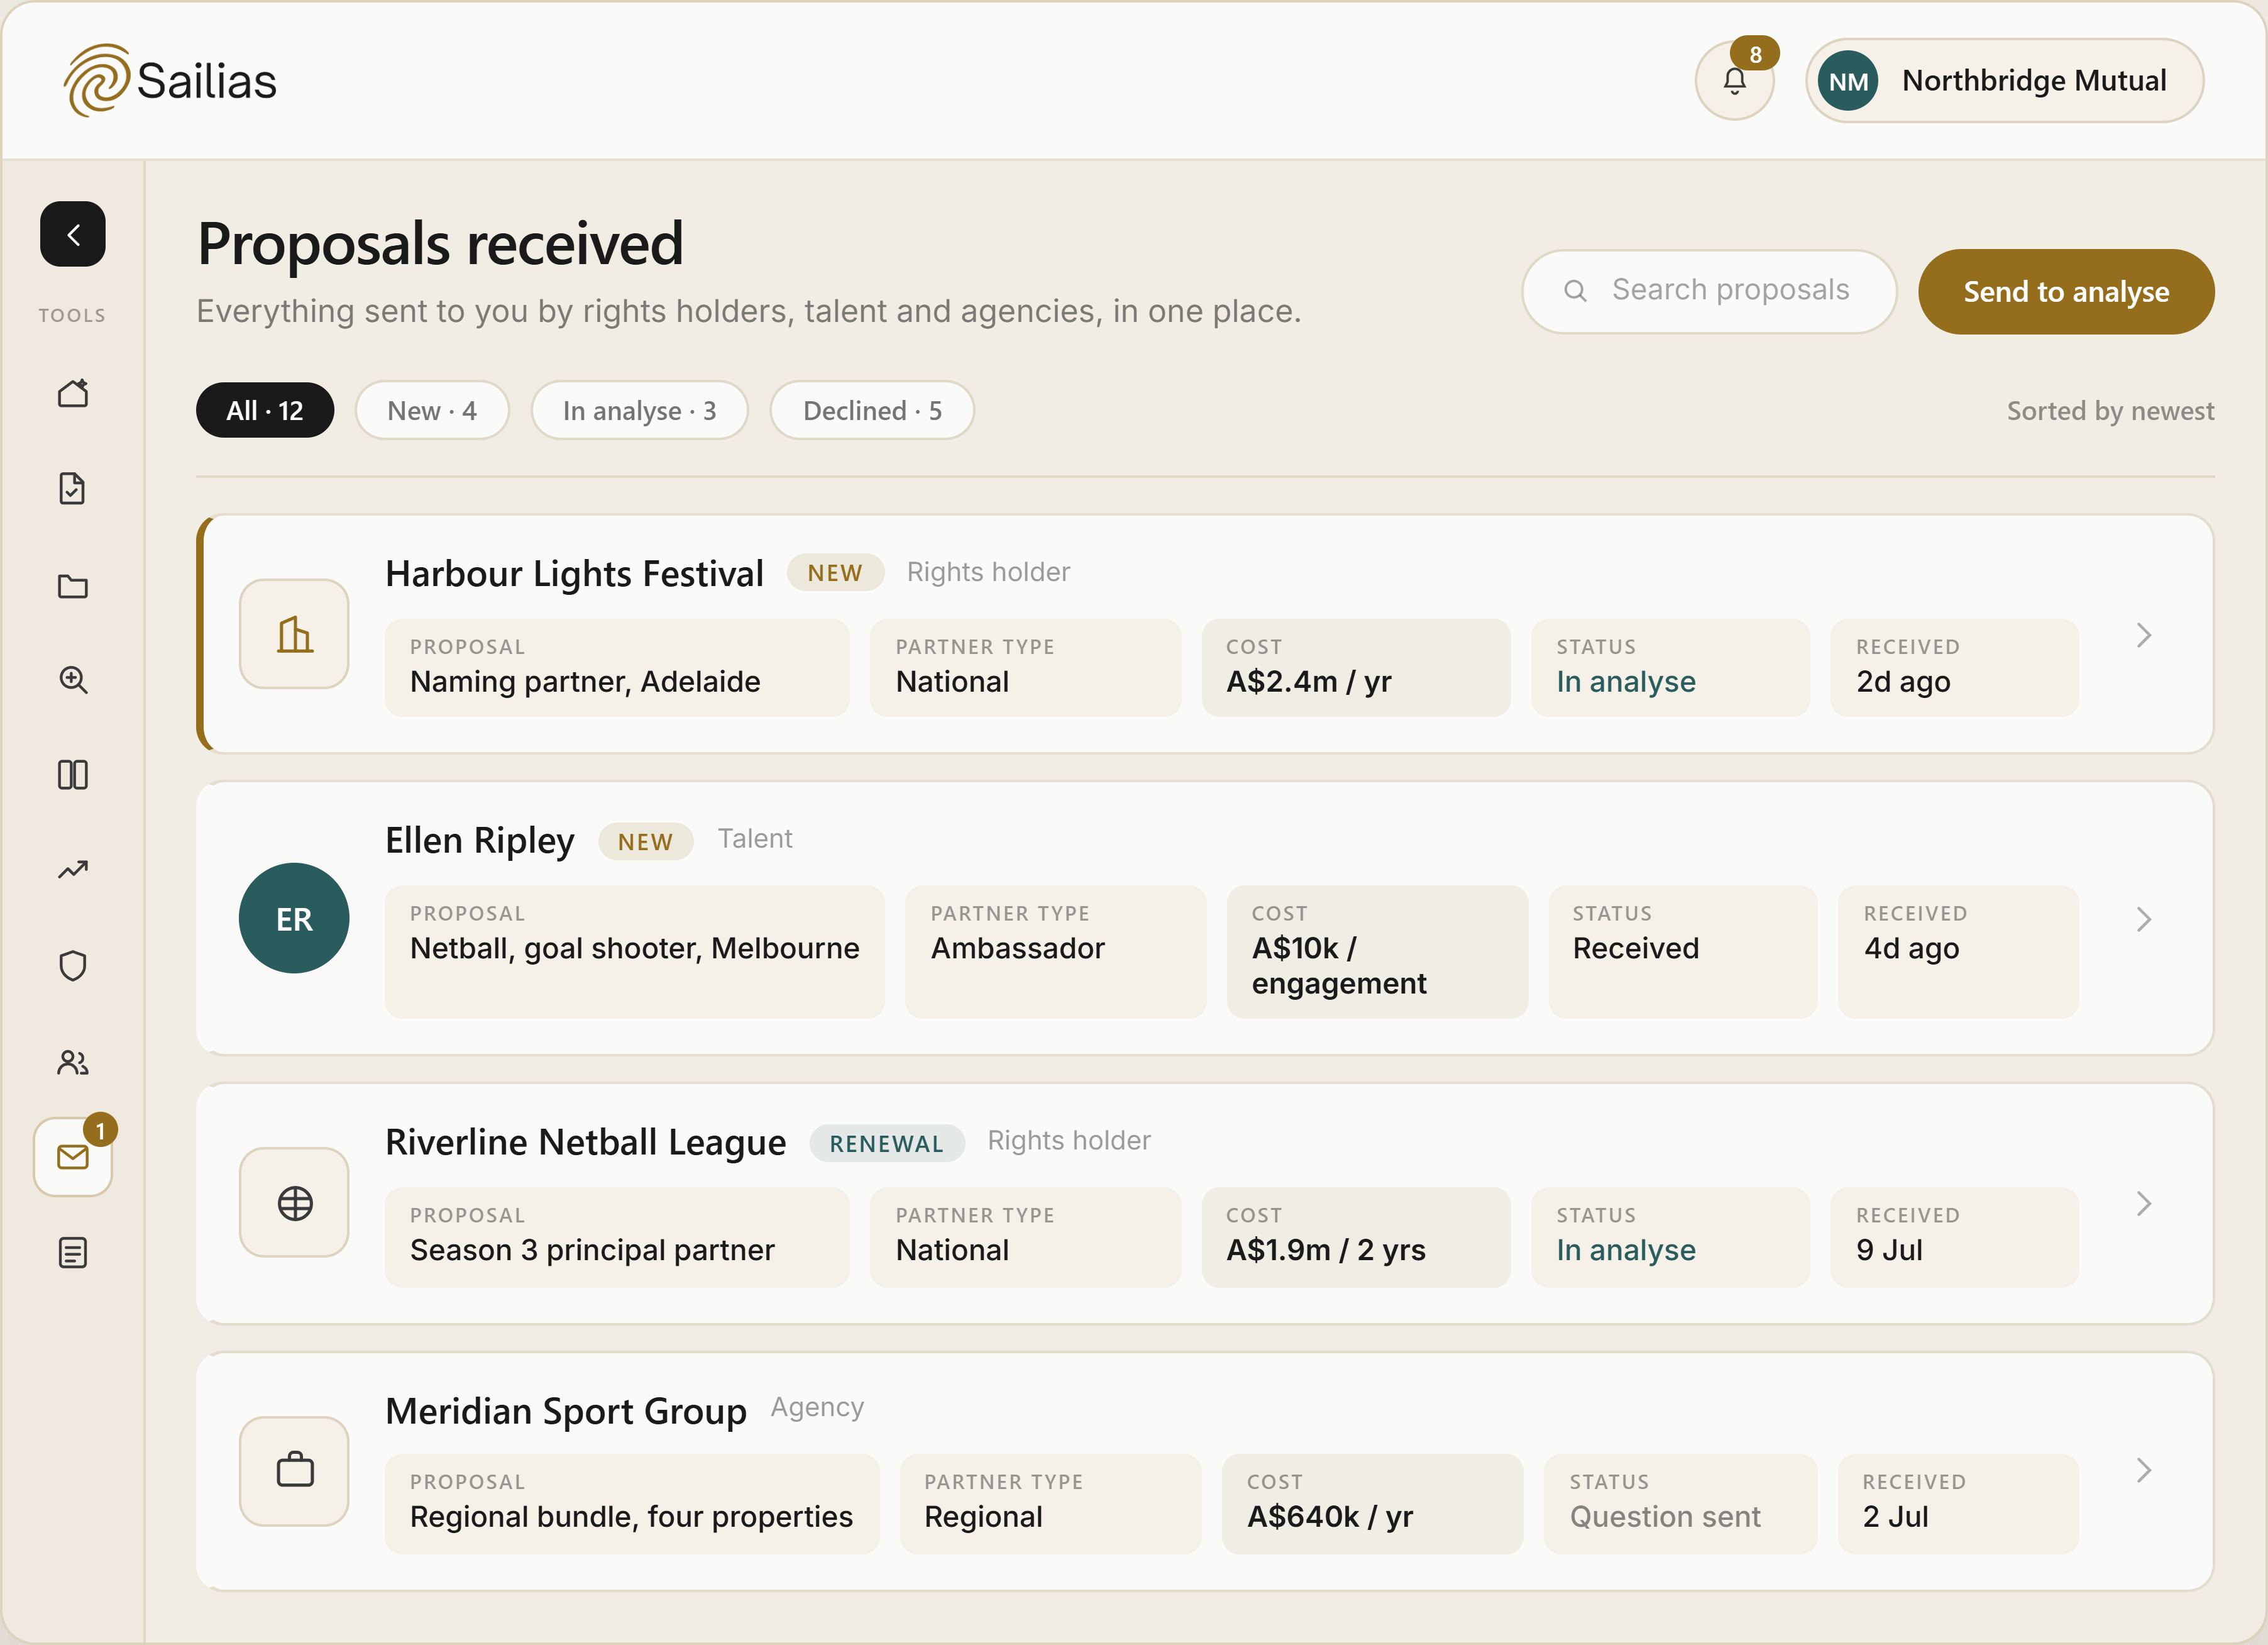The height and width of the screenshot is (1645, 2268).
Task: Expand Harbour Lights Festival proposal chevron
Action: click(x=2143, y=635)
